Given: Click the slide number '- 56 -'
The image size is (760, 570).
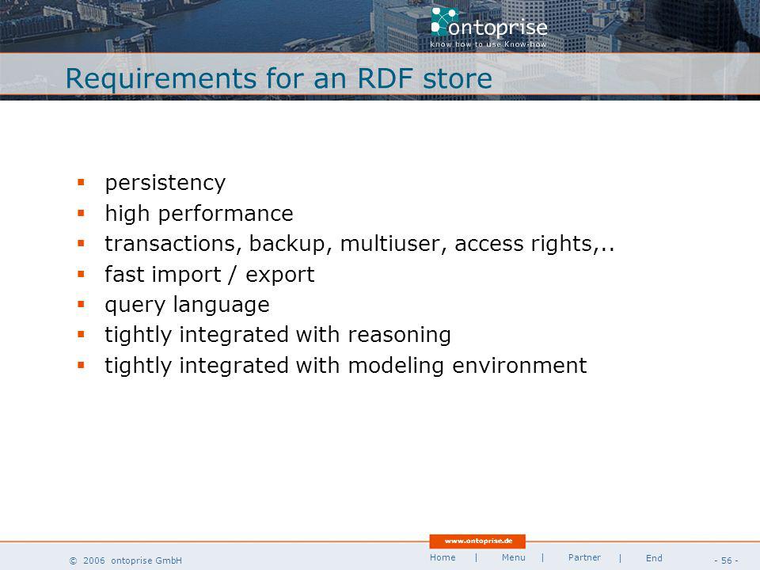Looking at the screenshot, I should click(x=726, y=560).
